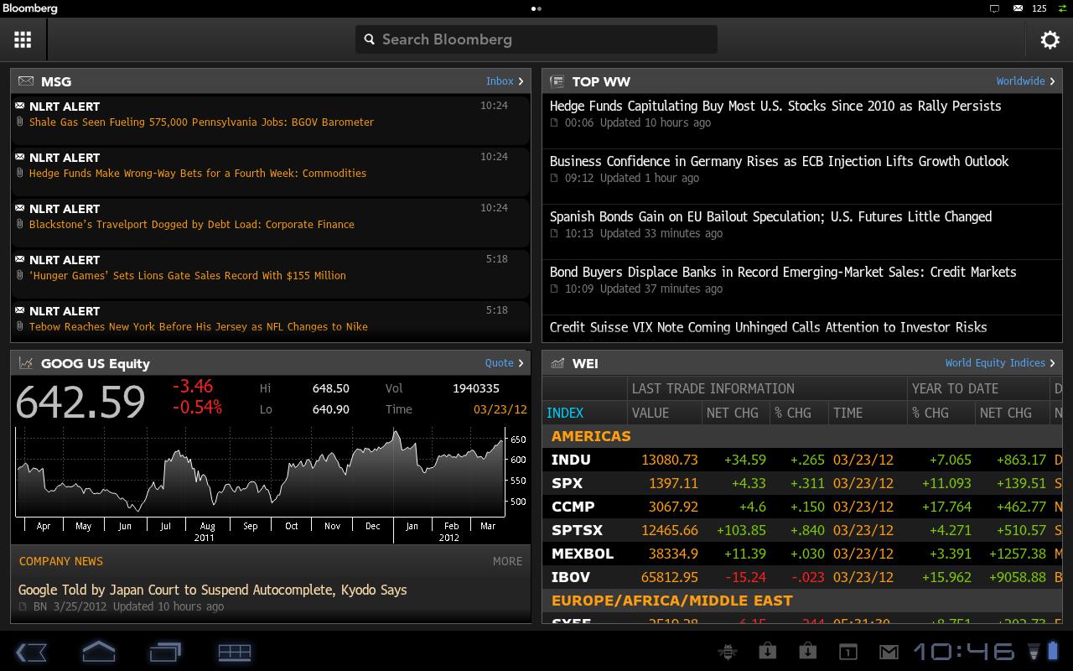
Task: Click document icon under Hedge Funds Capitulating story
Action: pos(554,123)
